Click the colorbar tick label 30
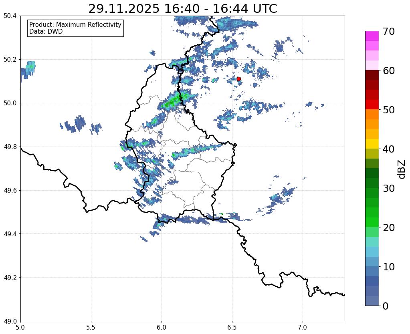The image size is (410, 334). pyautogui.click(x=389, y=188)
